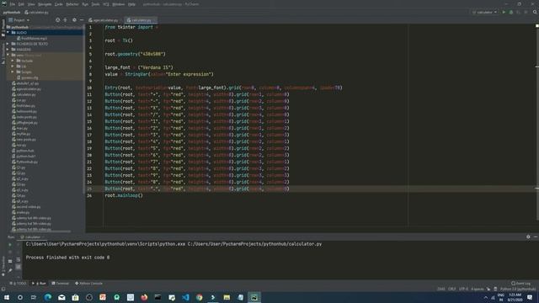Click code line 26 root.mainloop()
Screen dimensions: 539x303
pos(124,195)
